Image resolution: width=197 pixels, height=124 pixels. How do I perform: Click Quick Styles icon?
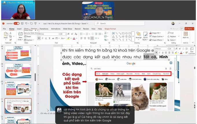[145, 36]
